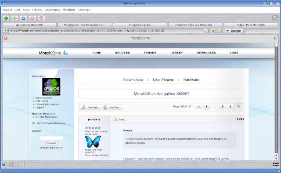Click the red stop loading icon
The width and height of the screenshot is (281, 173).
[32, 18]
